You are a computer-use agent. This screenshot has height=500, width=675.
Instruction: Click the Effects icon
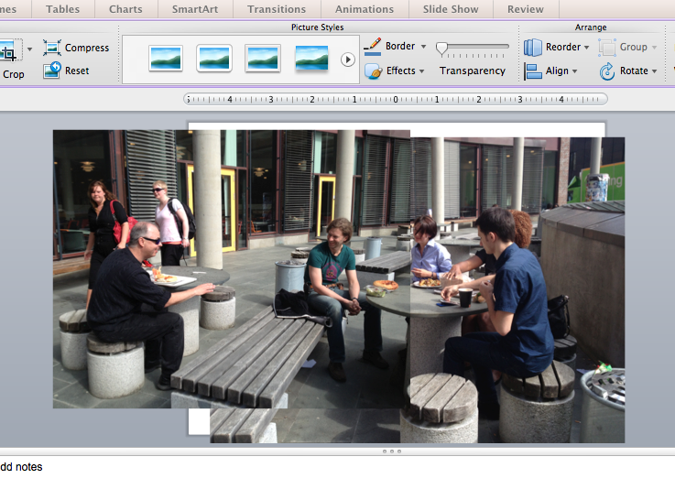click(373, 71)
